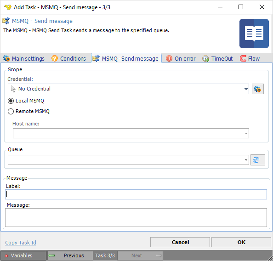Click in the Message text area
This screenshot has height=261, width=273.
(136, 218)
